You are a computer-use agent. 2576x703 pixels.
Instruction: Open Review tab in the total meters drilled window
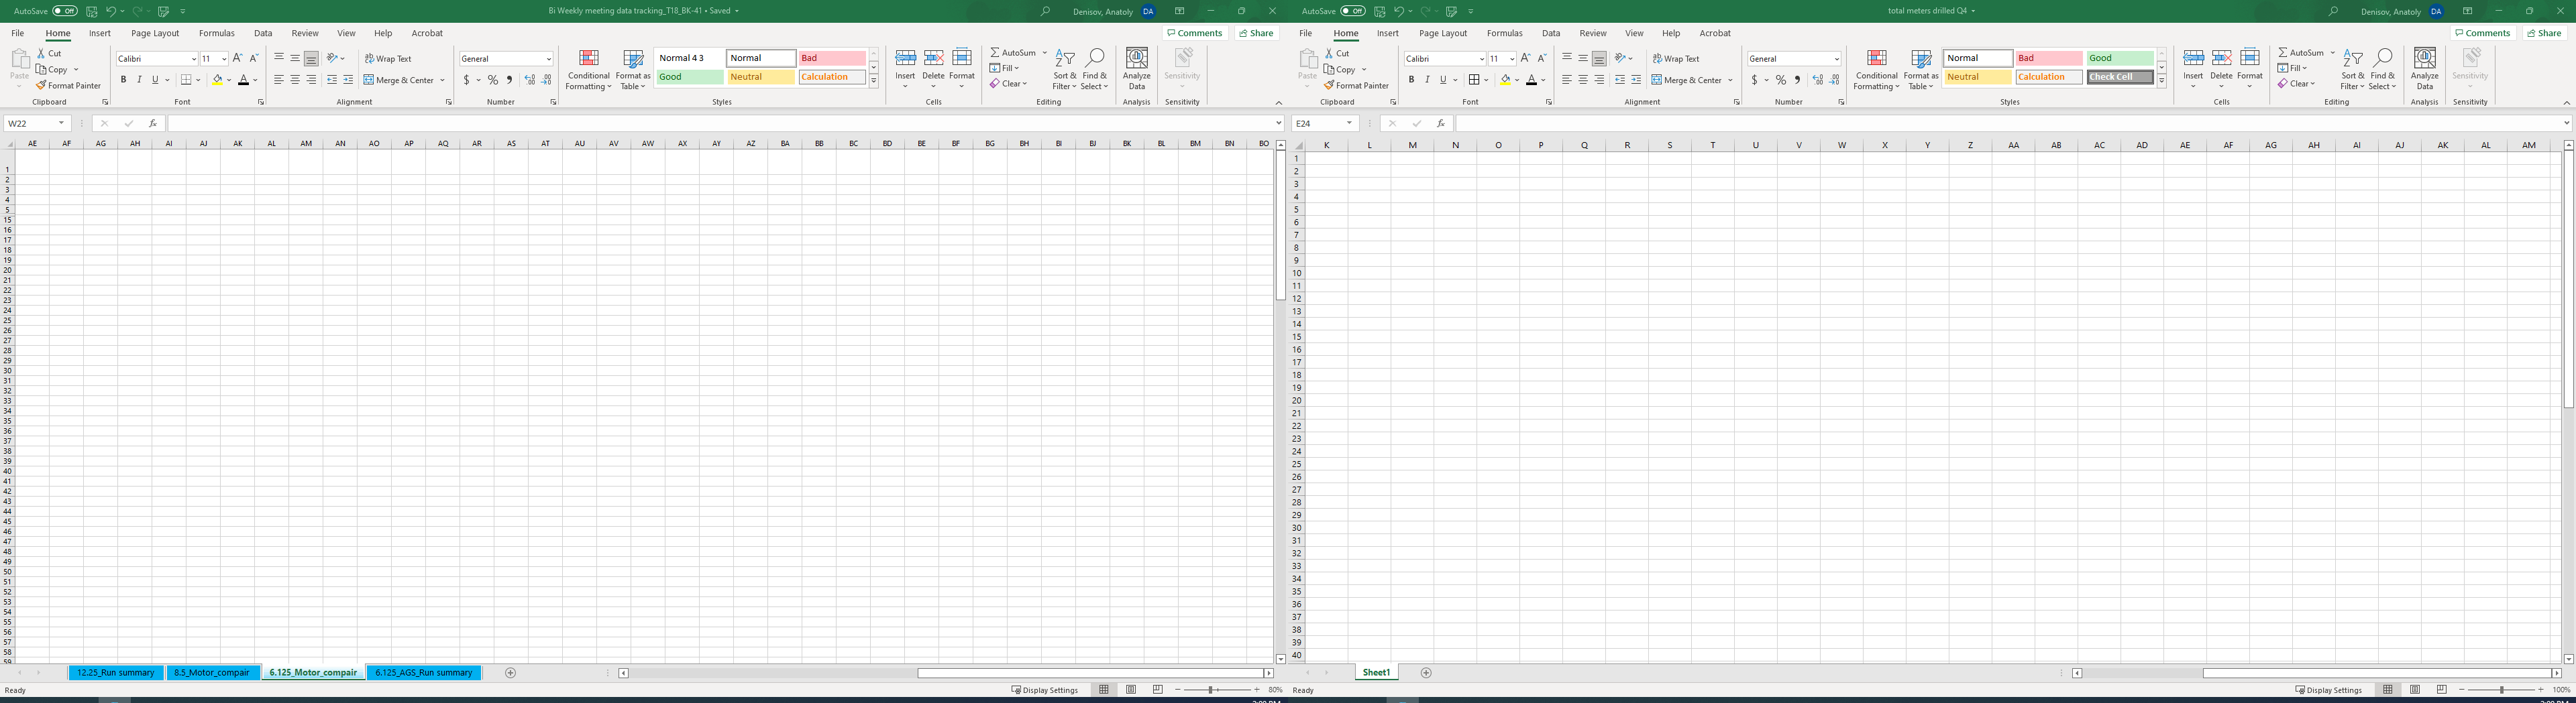point(1593,34)
